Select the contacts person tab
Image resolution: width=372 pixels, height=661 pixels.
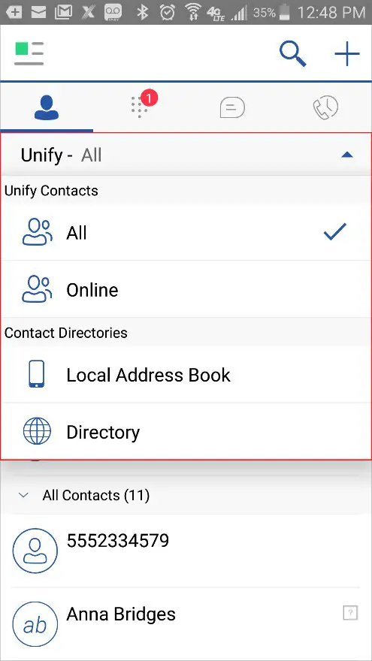click(47, 107)
